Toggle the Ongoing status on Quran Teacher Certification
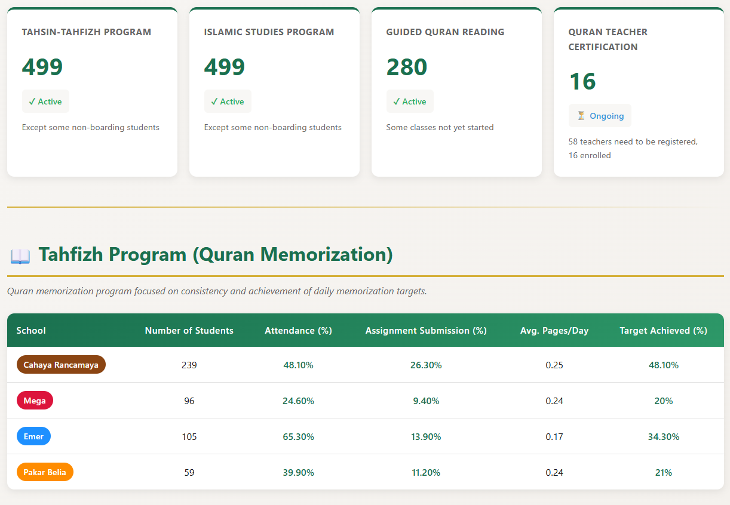Viewport: 730px width, 505px height. click(600, 115)
